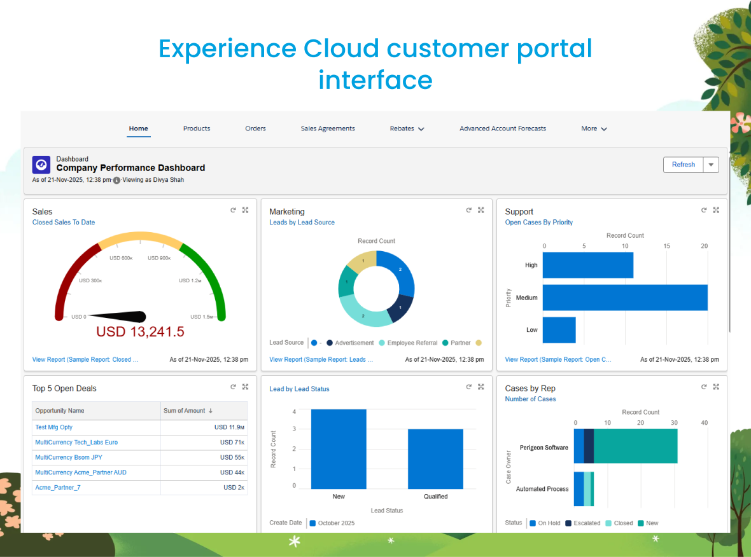
Task: Click refresh icon on Top 5 Open Deals
Action: click(x=234, y=387)
